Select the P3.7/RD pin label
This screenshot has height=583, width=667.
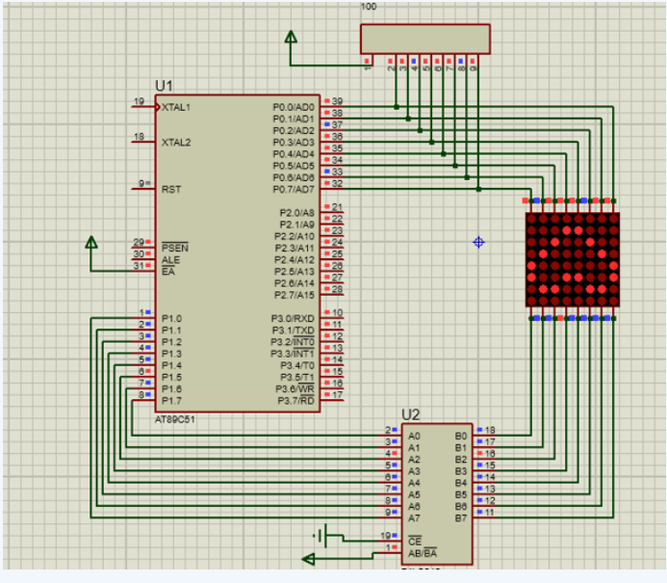click(296, 401)
